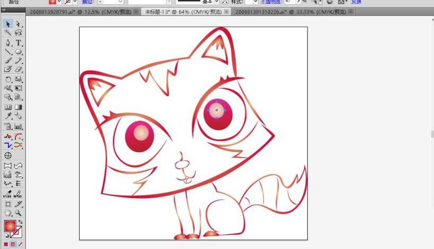Click the gradient Fill swatch in toolbox

(x=10, y=226)
